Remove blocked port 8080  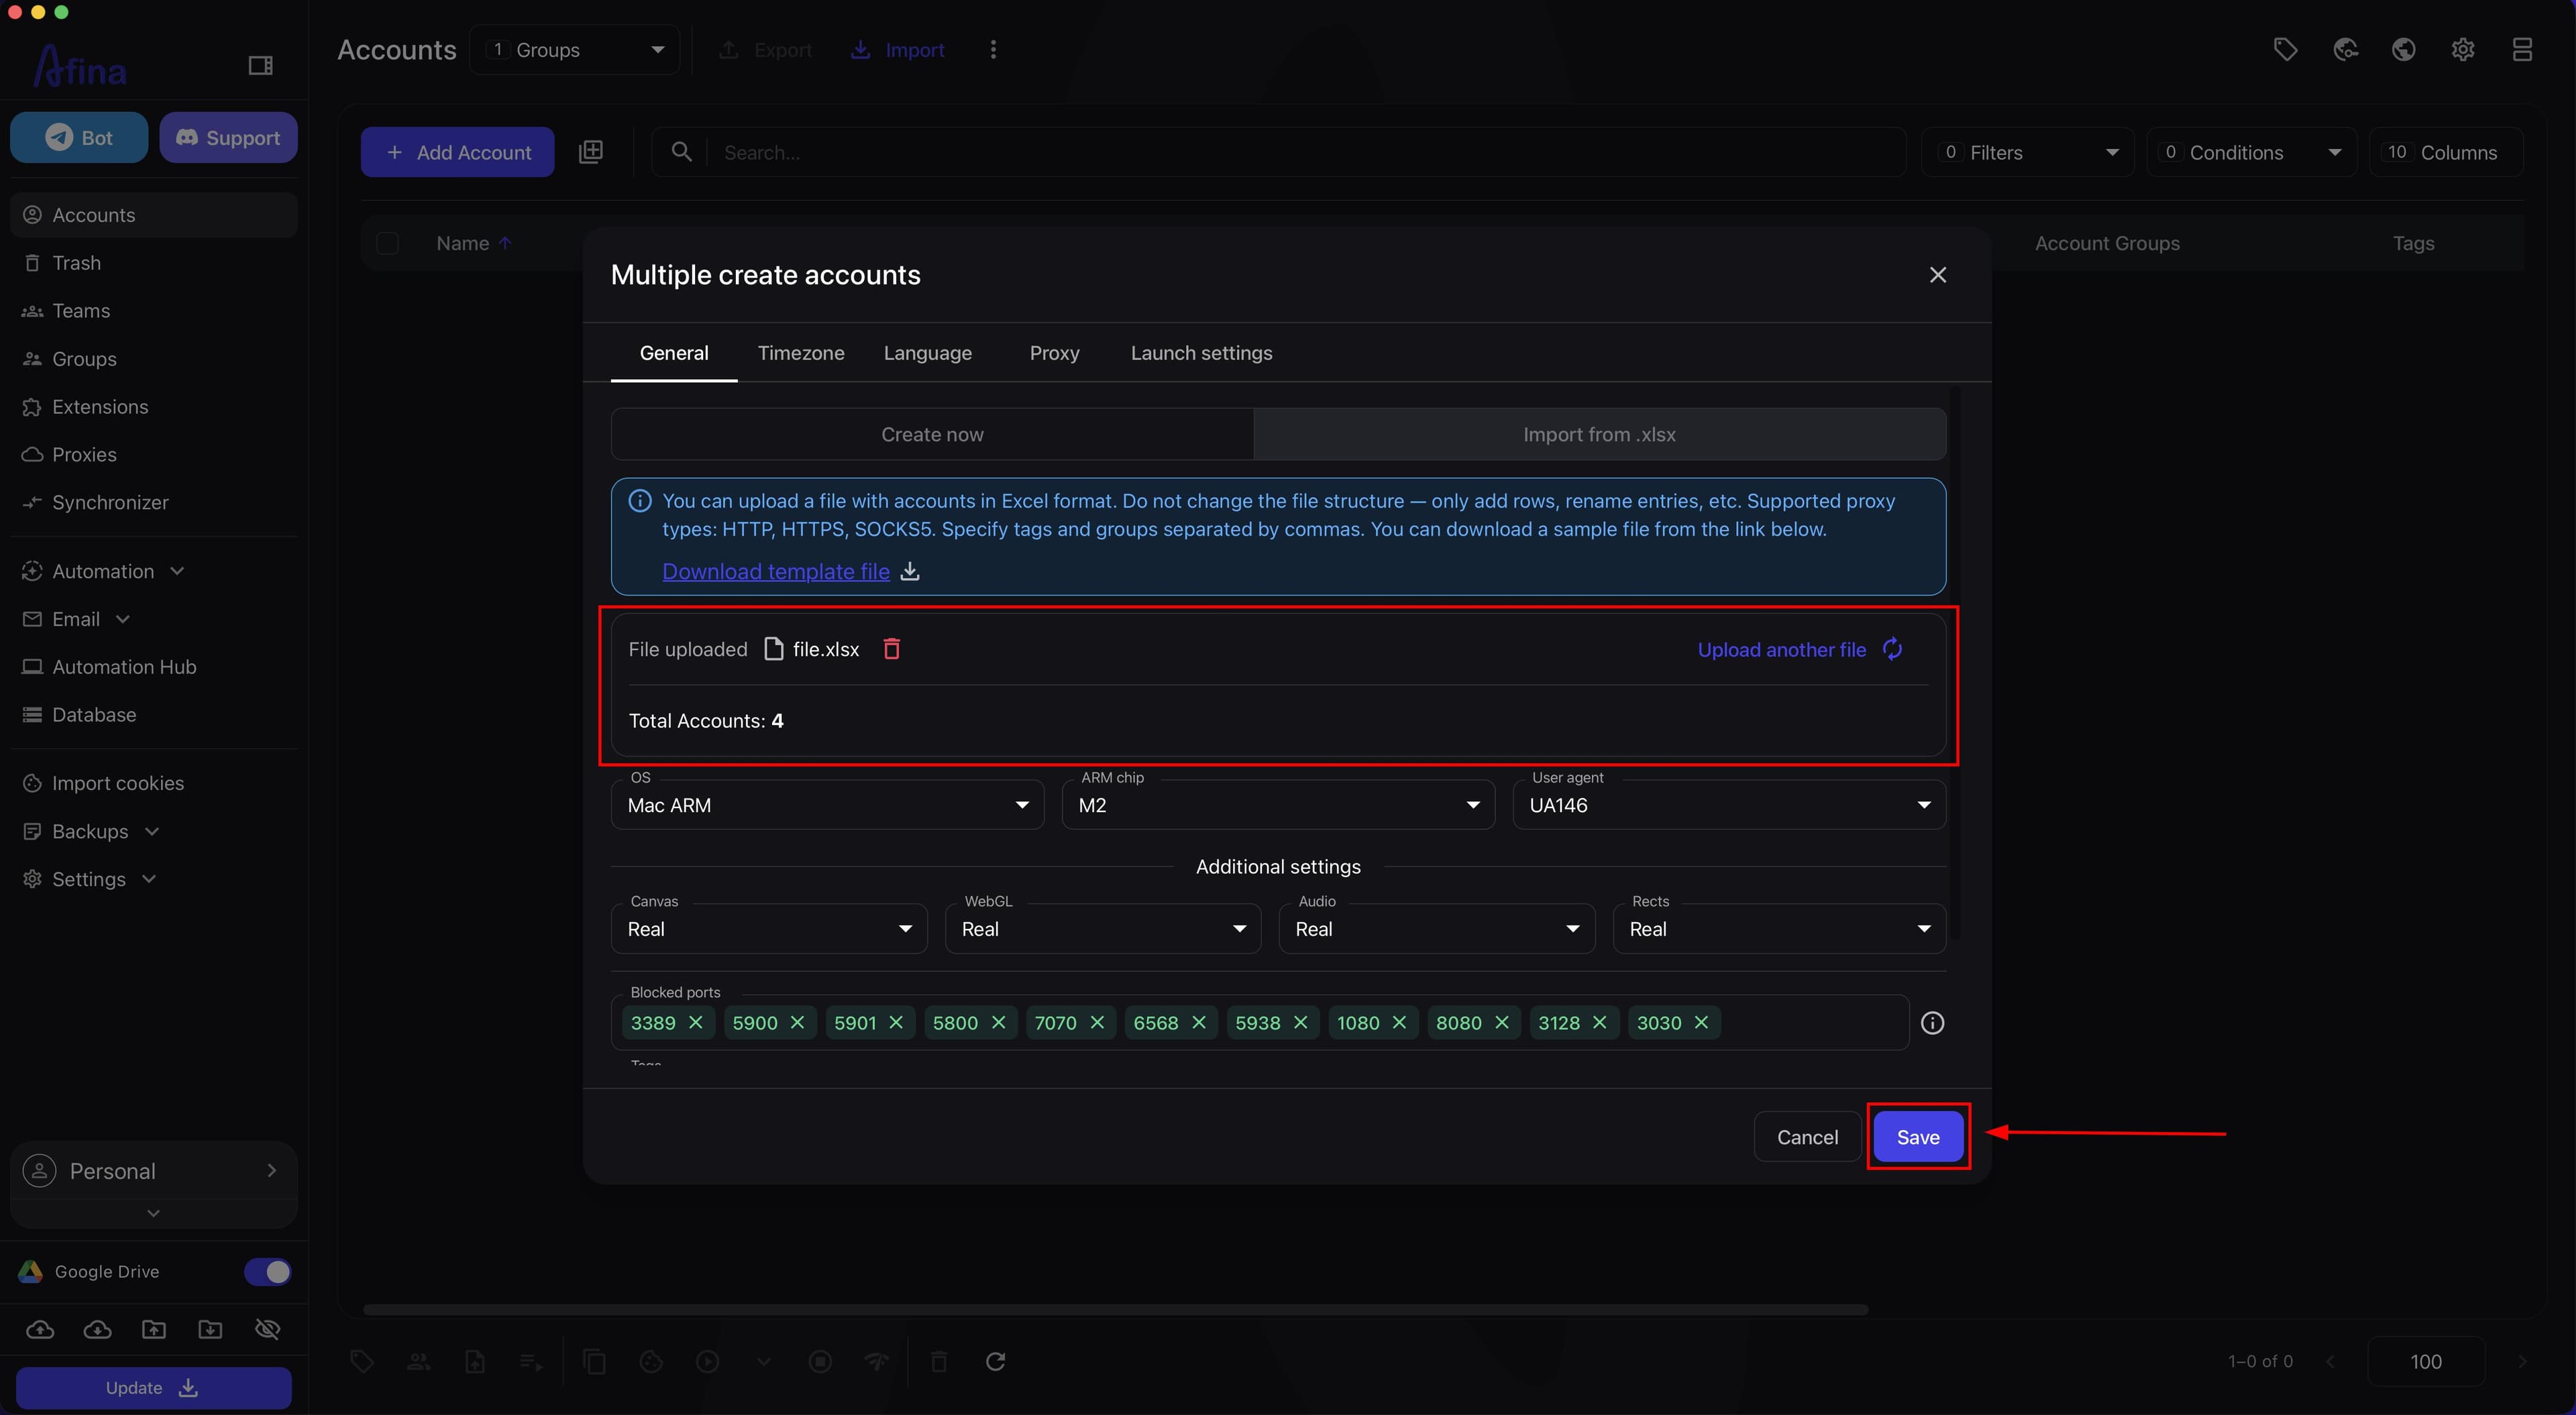tap(1501, 1022)
